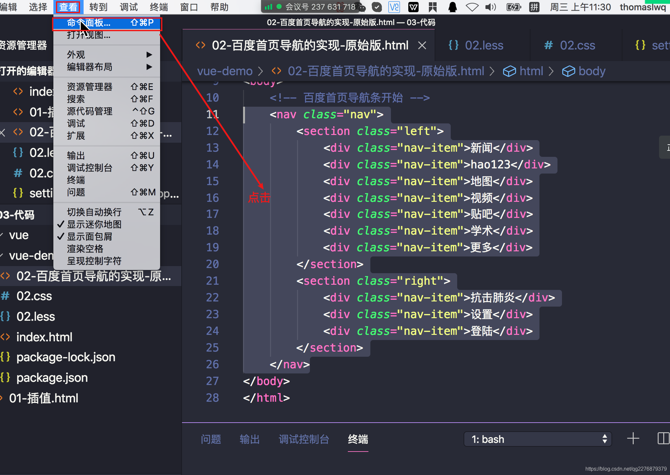The image size is (670, 475).
Task: Toggle the 呈现控制字符 option
Action: 107,261
